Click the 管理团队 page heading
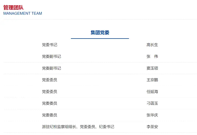 click(13, 7)
